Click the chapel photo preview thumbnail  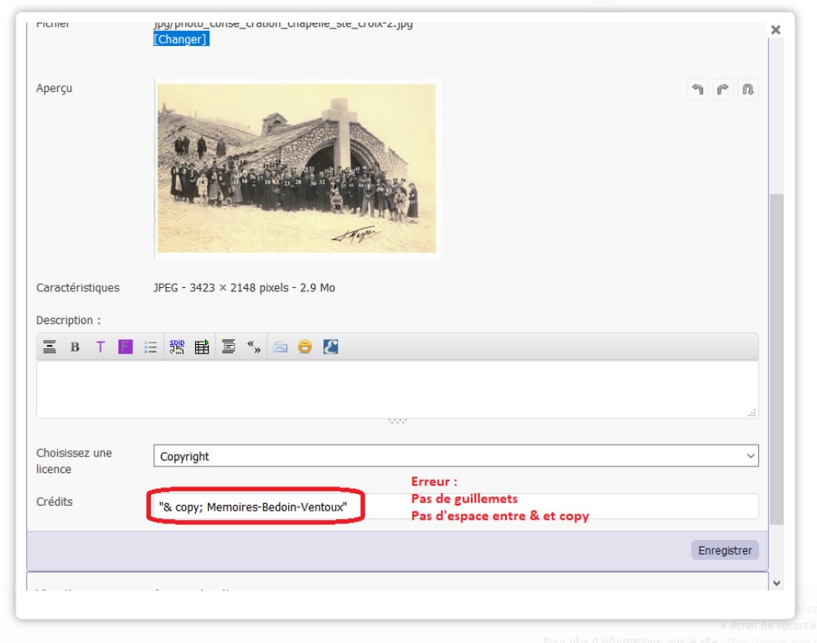(297, 168)
